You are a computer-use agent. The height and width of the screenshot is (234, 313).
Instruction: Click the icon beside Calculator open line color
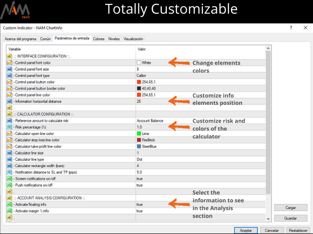[9, 134]
